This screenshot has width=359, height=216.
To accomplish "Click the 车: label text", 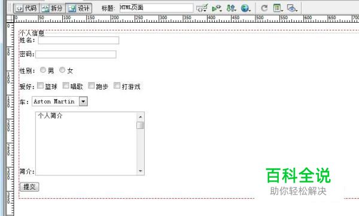I will tap(24, 101).
